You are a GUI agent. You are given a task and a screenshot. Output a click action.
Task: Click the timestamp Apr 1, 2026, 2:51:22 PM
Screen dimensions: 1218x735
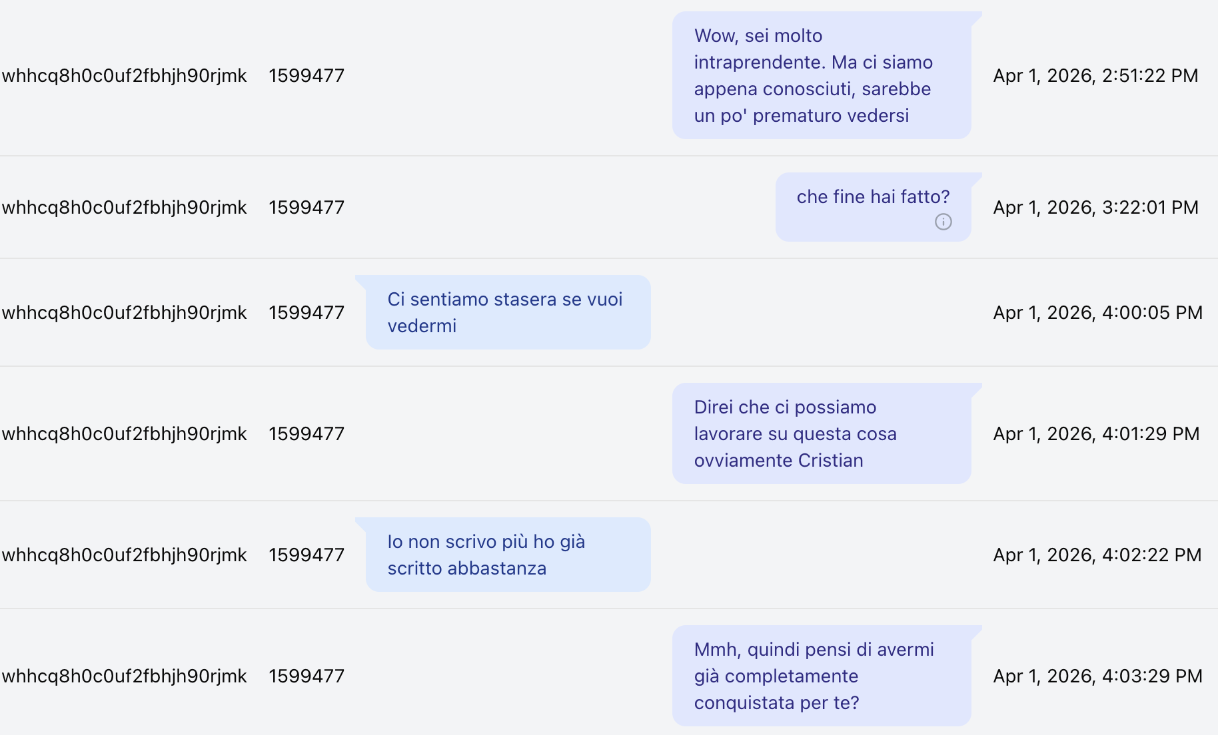coord(1095,76)
